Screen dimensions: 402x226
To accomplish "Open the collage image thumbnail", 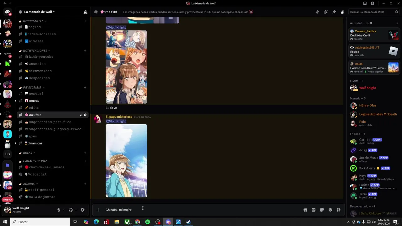I will tap(126, 67).
